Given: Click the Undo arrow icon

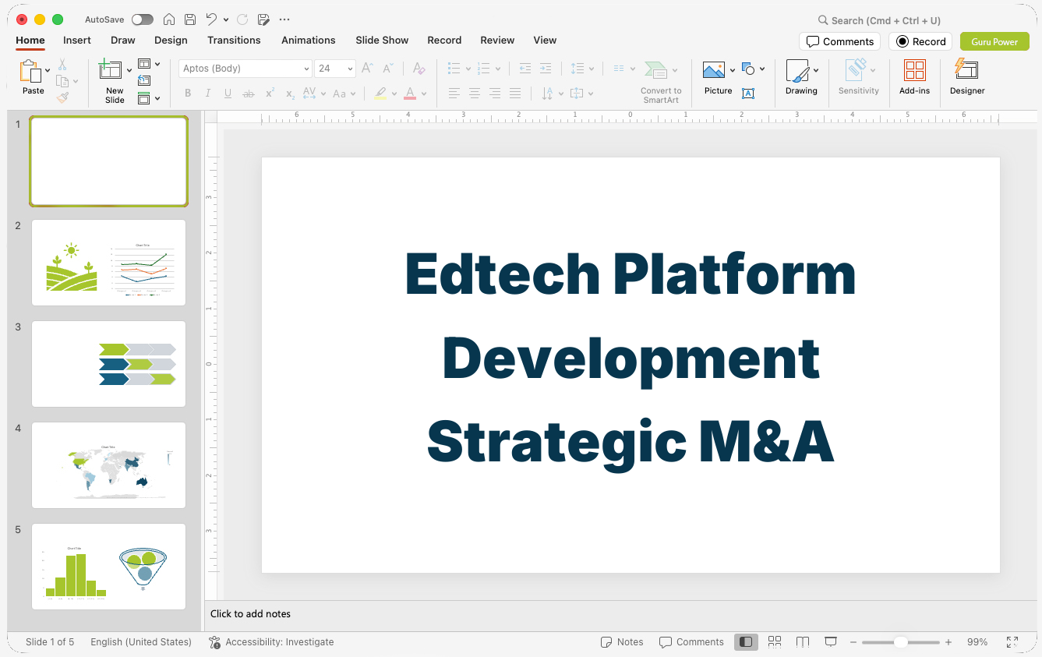Looking at the screenshot, I should tap(211, 19).
